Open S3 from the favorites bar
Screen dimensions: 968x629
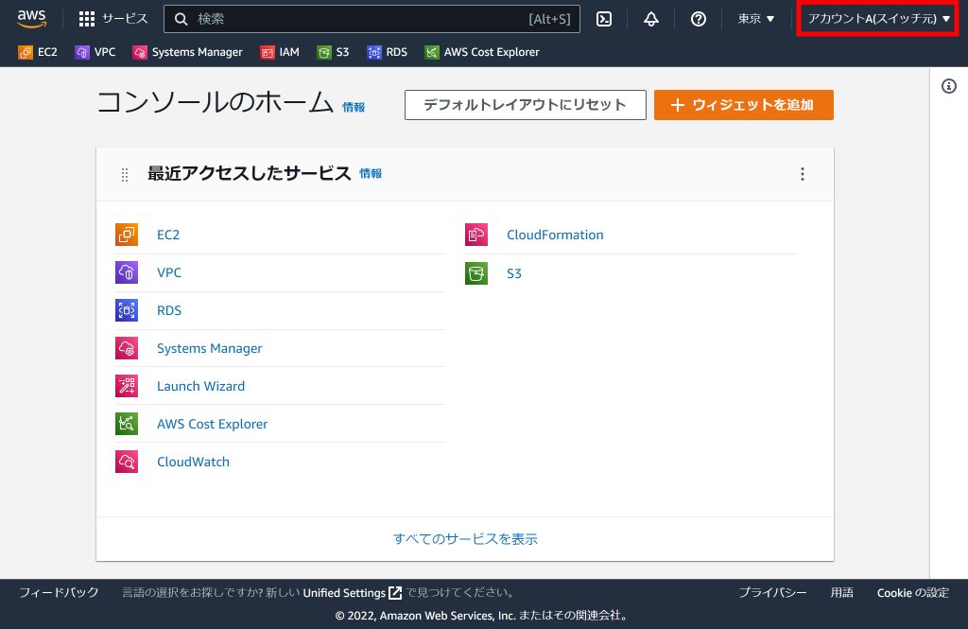(x=334, y=53)
